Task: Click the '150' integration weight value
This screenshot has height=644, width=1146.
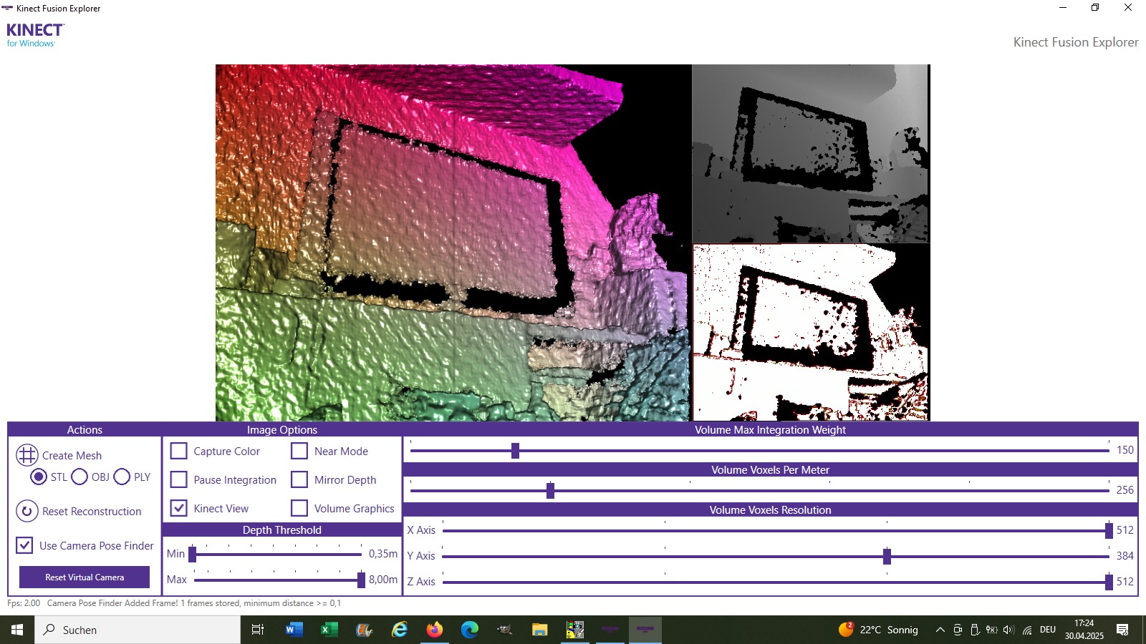Action: click(x=1125, y=450)
